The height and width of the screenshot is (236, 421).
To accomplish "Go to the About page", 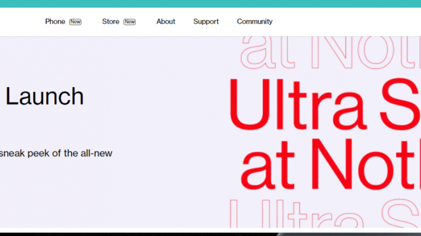I will click(166, 22).
